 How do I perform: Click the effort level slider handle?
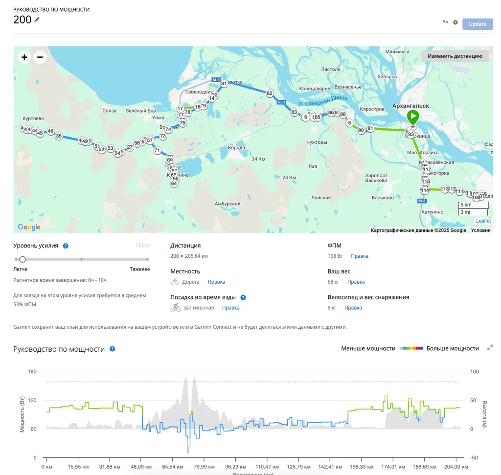23,259
